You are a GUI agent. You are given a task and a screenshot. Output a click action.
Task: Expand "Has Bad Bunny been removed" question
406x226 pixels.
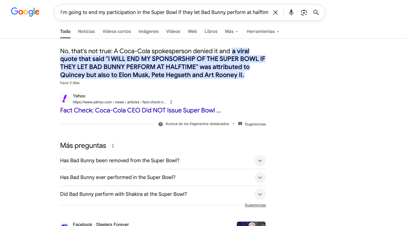260,161
